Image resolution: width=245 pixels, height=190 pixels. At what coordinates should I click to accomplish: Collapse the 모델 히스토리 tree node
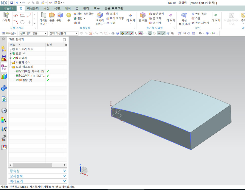click(x=11, y=67)
